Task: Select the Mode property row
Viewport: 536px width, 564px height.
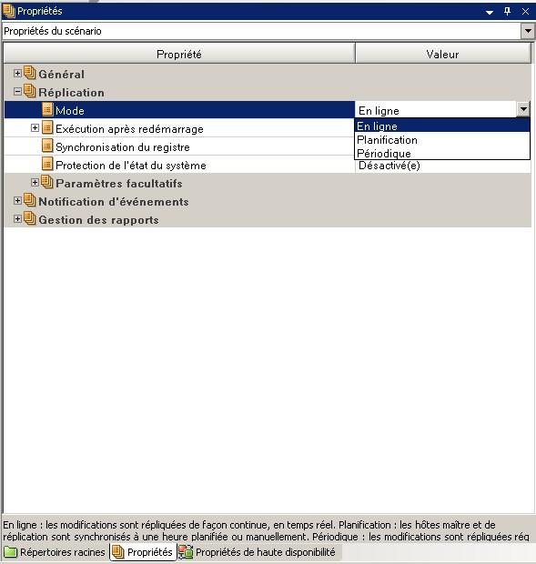Action: (x=179, y=110)
